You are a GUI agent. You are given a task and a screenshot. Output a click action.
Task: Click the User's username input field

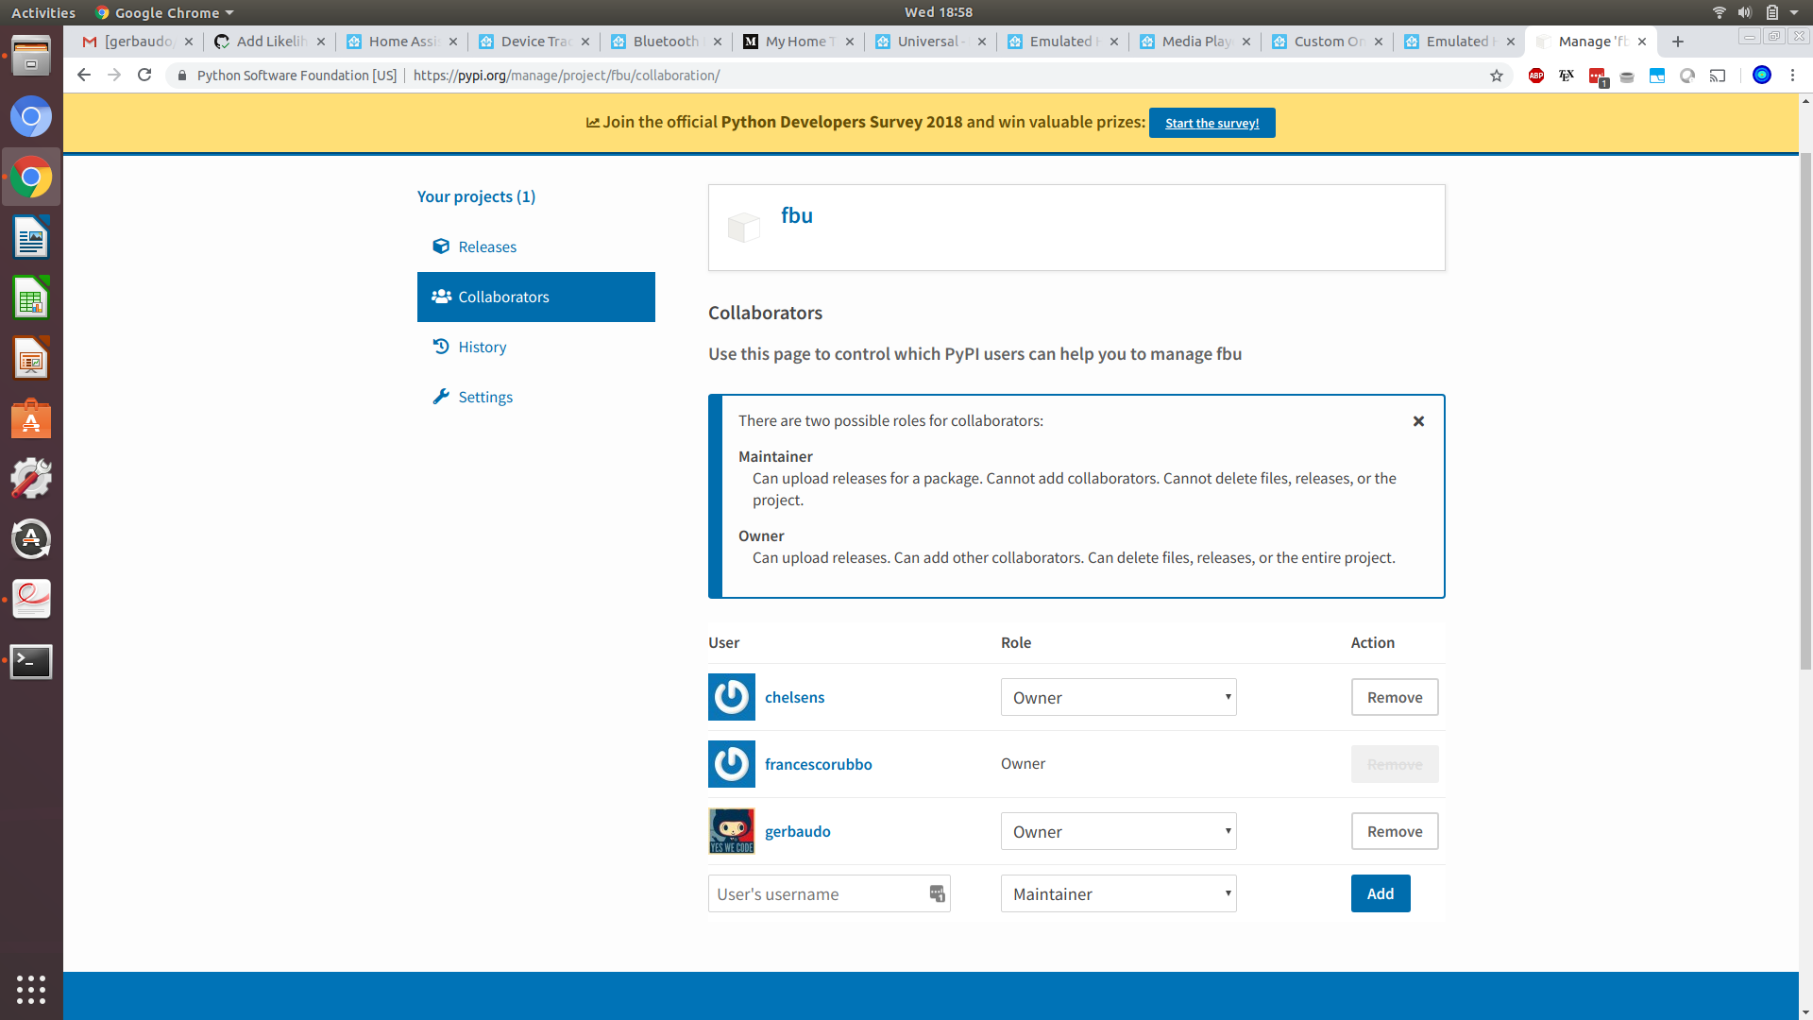[x=818, y=894]
